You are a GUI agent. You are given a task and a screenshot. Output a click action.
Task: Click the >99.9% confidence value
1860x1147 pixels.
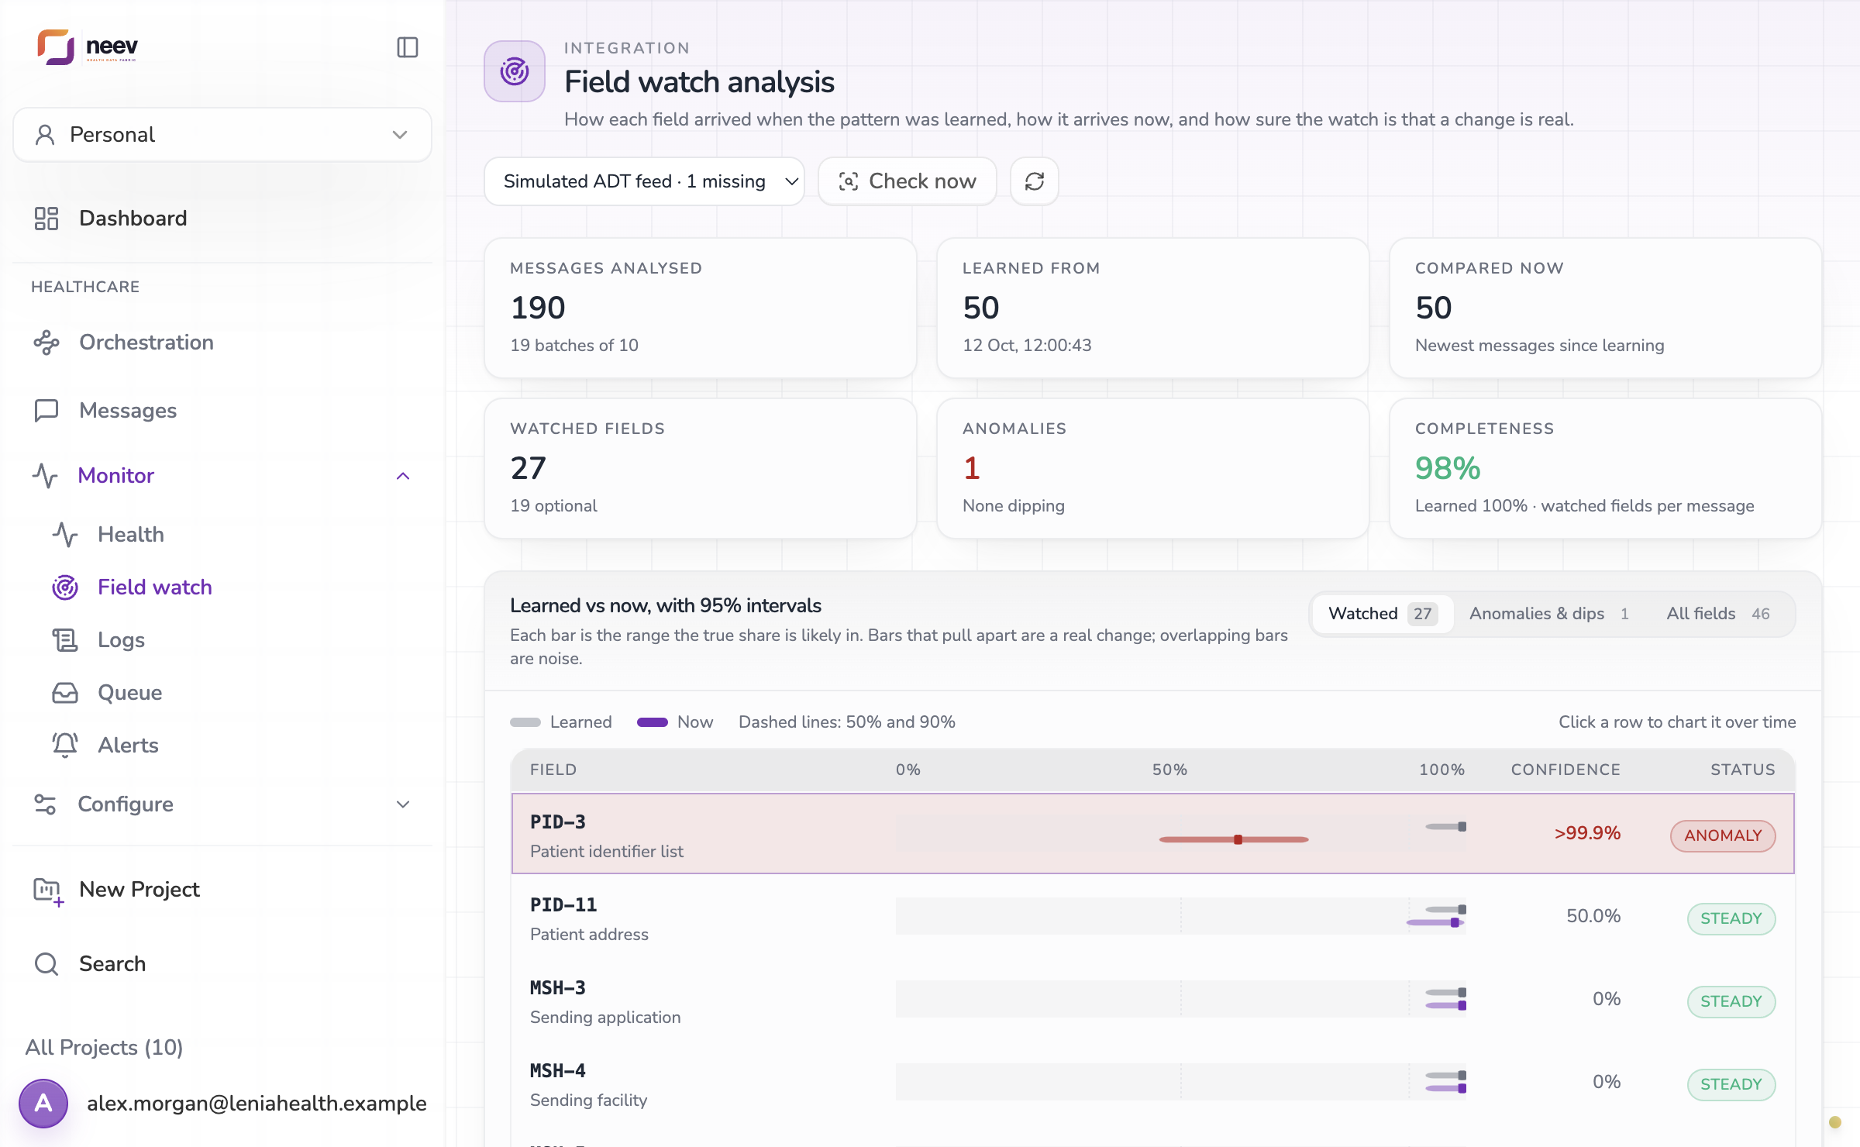(1587, 833)
